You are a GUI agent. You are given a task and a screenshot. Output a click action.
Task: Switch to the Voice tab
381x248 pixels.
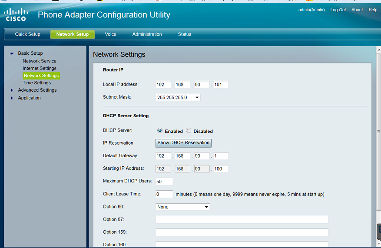point(110,34)
